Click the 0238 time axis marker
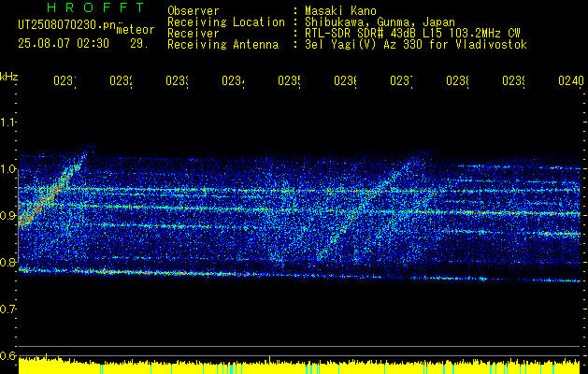The height and width of the screenshot is (374, 588). pyautogui.click(x=457, y=80)
